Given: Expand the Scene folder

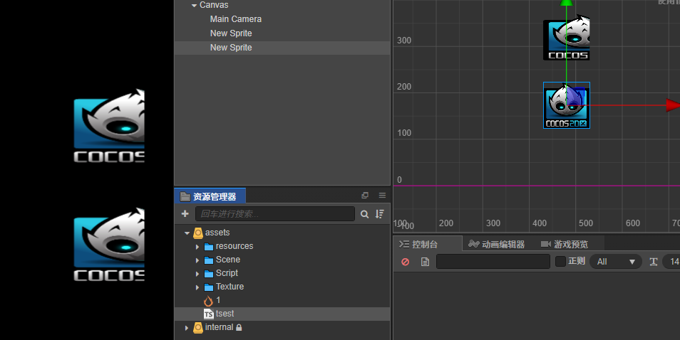Looking at the screenshot, I should coord(197,260).
